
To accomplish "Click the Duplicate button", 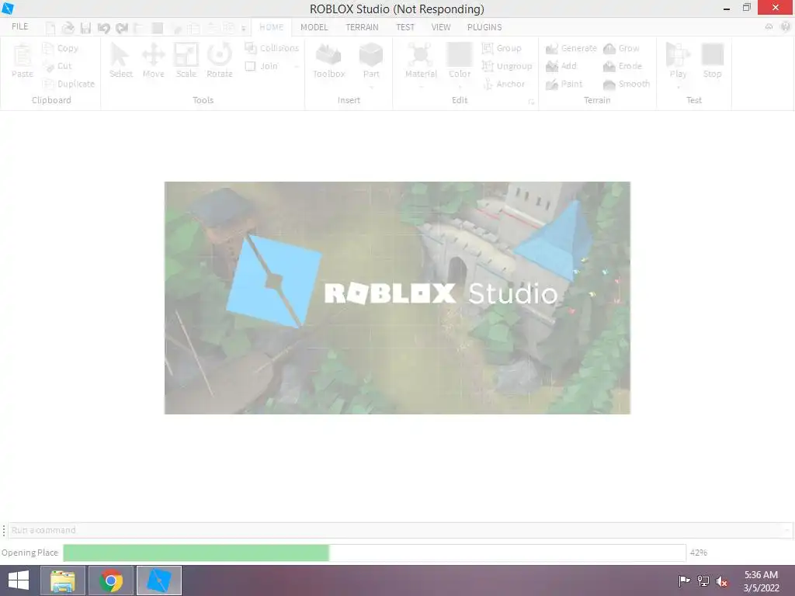I will click(68, 84).
